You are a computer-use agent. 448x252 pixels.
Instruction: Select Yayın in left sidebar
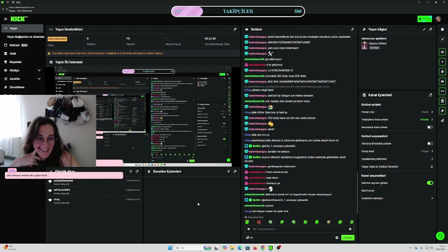click(x=22, y=28)
